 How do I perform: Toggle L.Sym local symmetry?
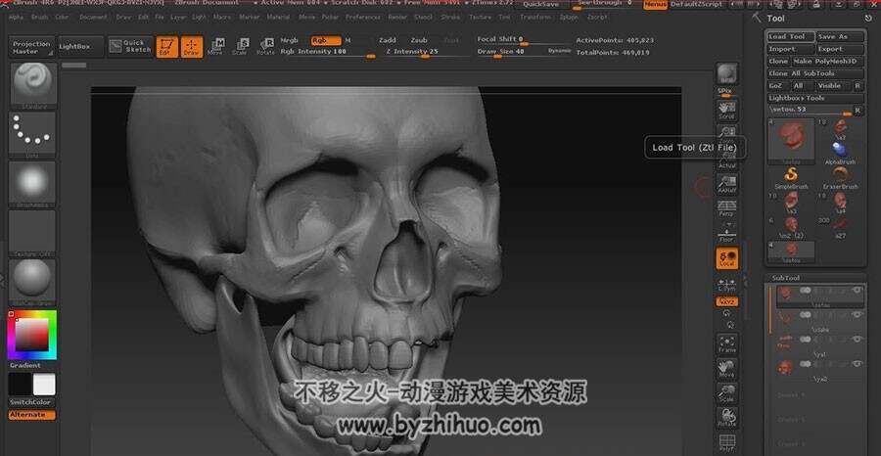(x=727, y=284)
